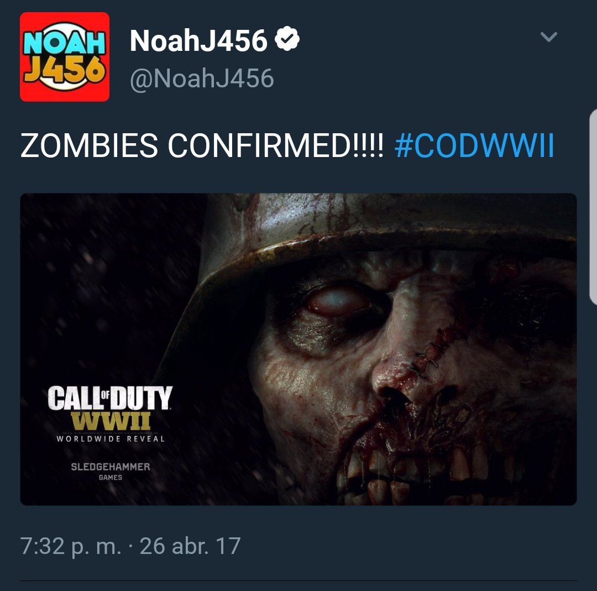The height and width of the screenshot is (591, 597).
Task: Click the divider line below the timestamp
Action: (298, 580)
